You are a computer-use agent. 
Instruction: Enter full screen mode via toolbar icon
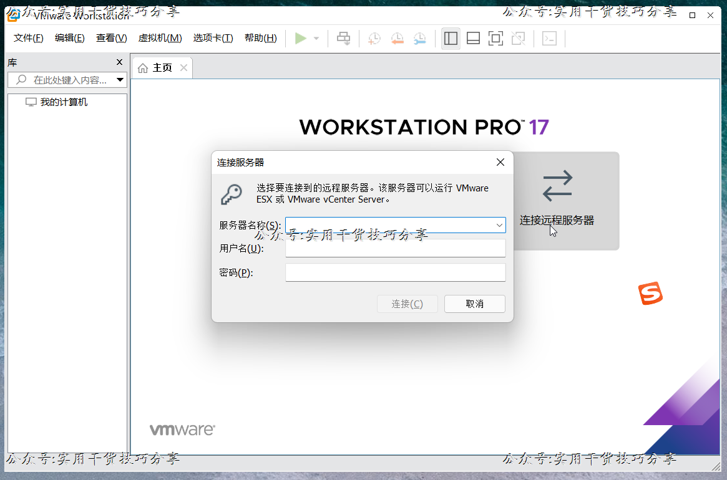point(495,38)
